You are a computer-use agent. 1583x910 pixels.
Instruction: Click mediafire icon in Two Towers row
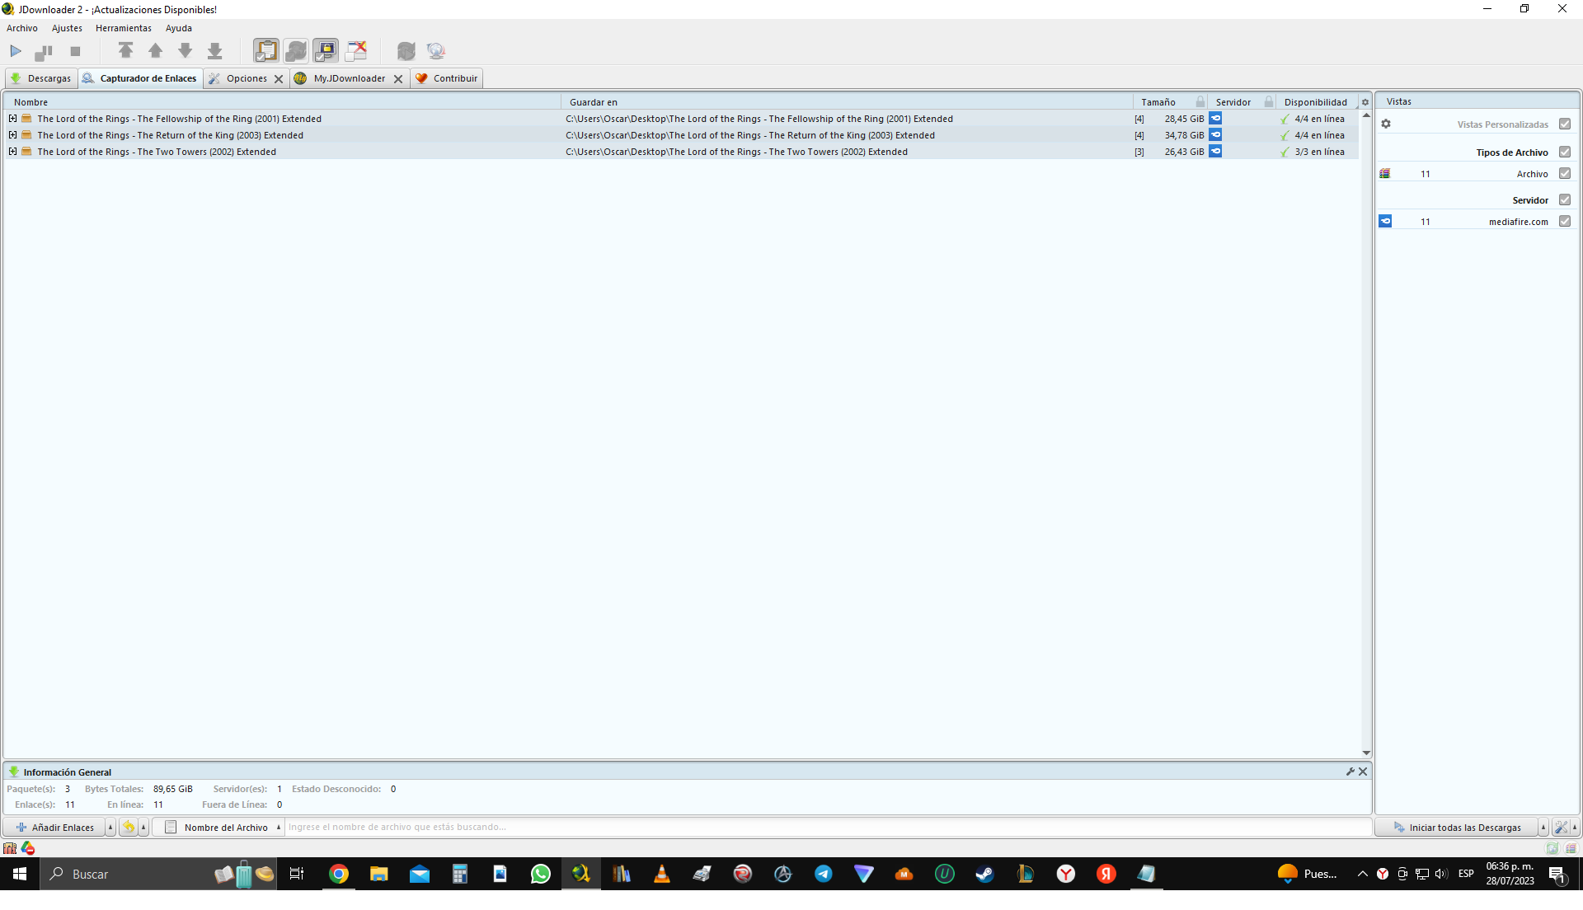pyautogui.click(x=1215, y=152)
